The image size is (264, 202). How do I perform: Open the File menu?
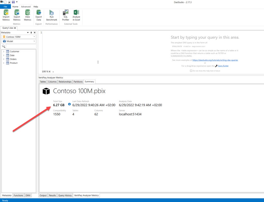tap(5, 6)
